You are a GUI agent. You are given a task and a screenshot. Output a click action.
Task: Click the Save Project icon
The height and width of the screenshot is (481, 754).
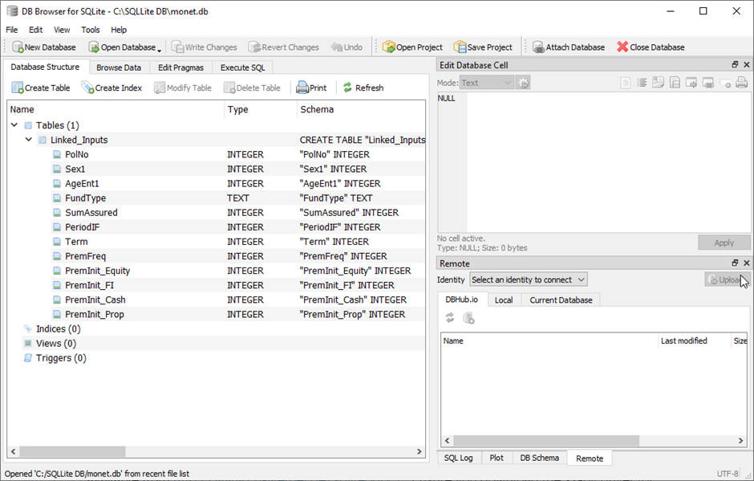460,47
